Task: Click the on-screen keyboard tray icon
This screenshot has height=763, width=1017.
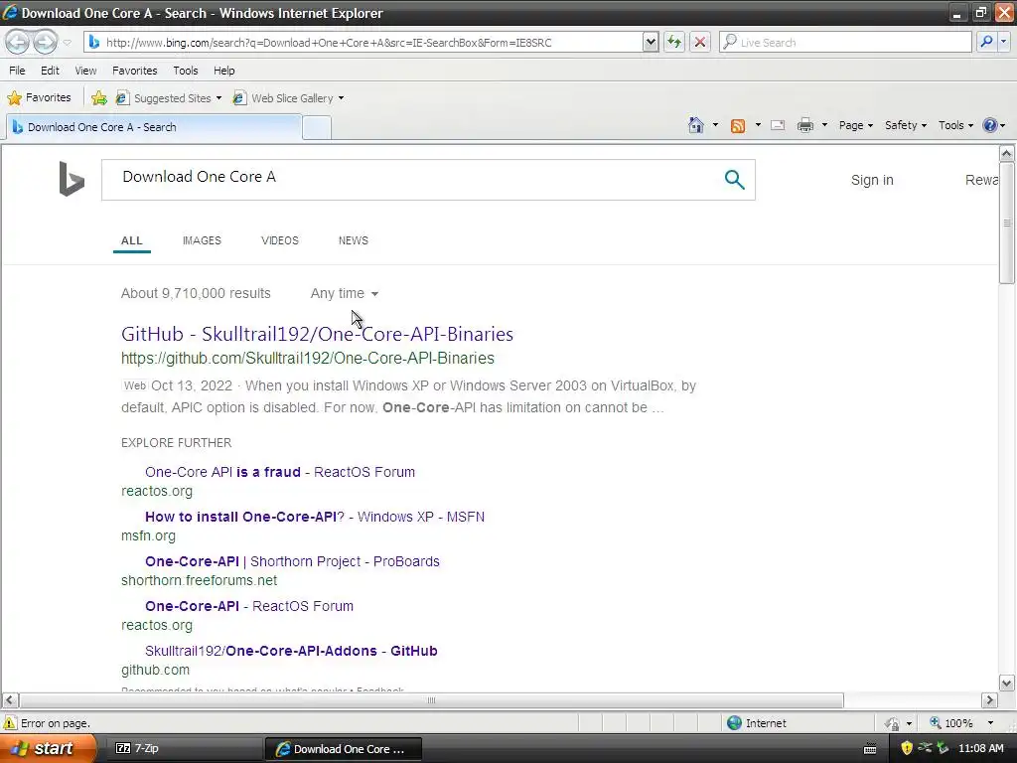Action: tap(870, 749)
